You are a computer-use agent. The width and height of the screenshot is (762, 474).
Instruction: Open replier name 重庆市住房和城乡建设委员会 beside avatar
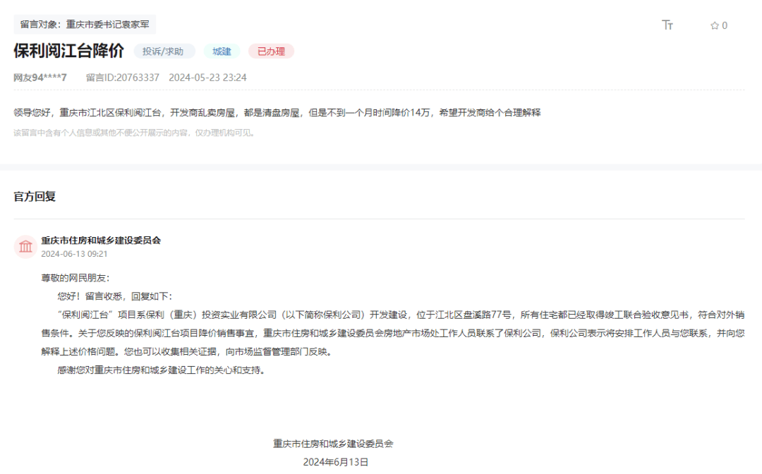coord(101,241)
